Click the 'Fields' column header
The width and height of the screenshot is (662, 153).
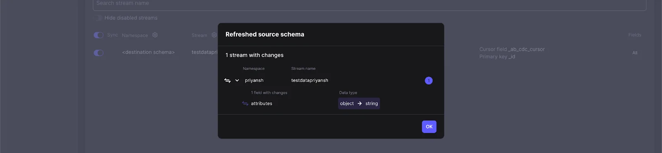click(635, 35)
